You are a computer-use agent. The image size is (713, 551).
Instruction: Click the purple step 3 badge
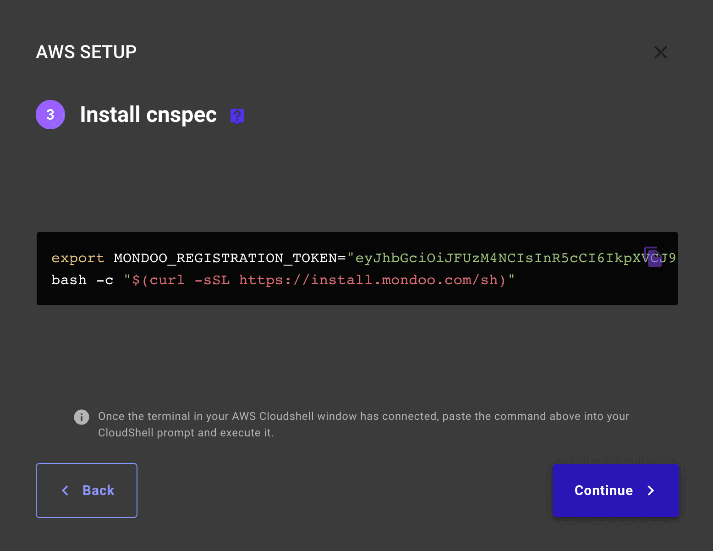coord(50,115)
